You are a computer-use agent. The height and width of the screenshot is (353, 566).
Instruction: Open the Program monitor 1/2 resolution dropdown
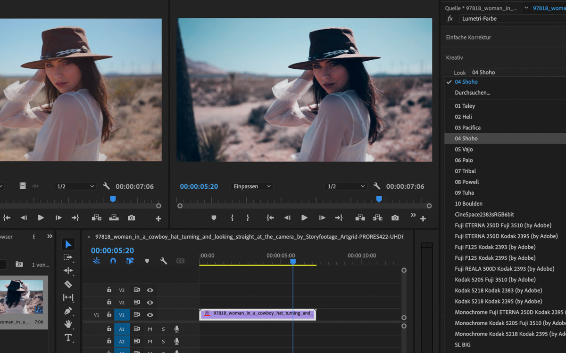click(x=345, y=186)
